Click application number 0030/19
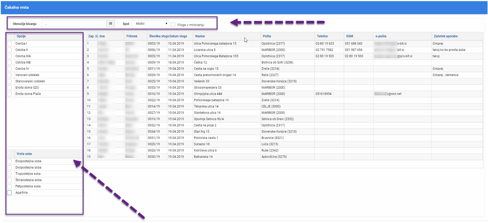 [x=154, y=157]
